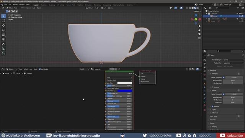Toggle render Noise Threshold checkbox

click(x=224, y=94)
